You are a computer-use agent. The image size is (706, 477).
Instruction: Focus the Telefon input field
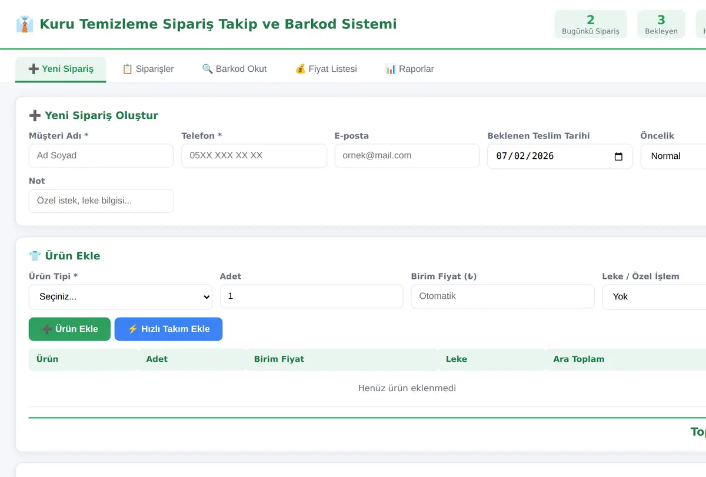click(x=254, y=156)
